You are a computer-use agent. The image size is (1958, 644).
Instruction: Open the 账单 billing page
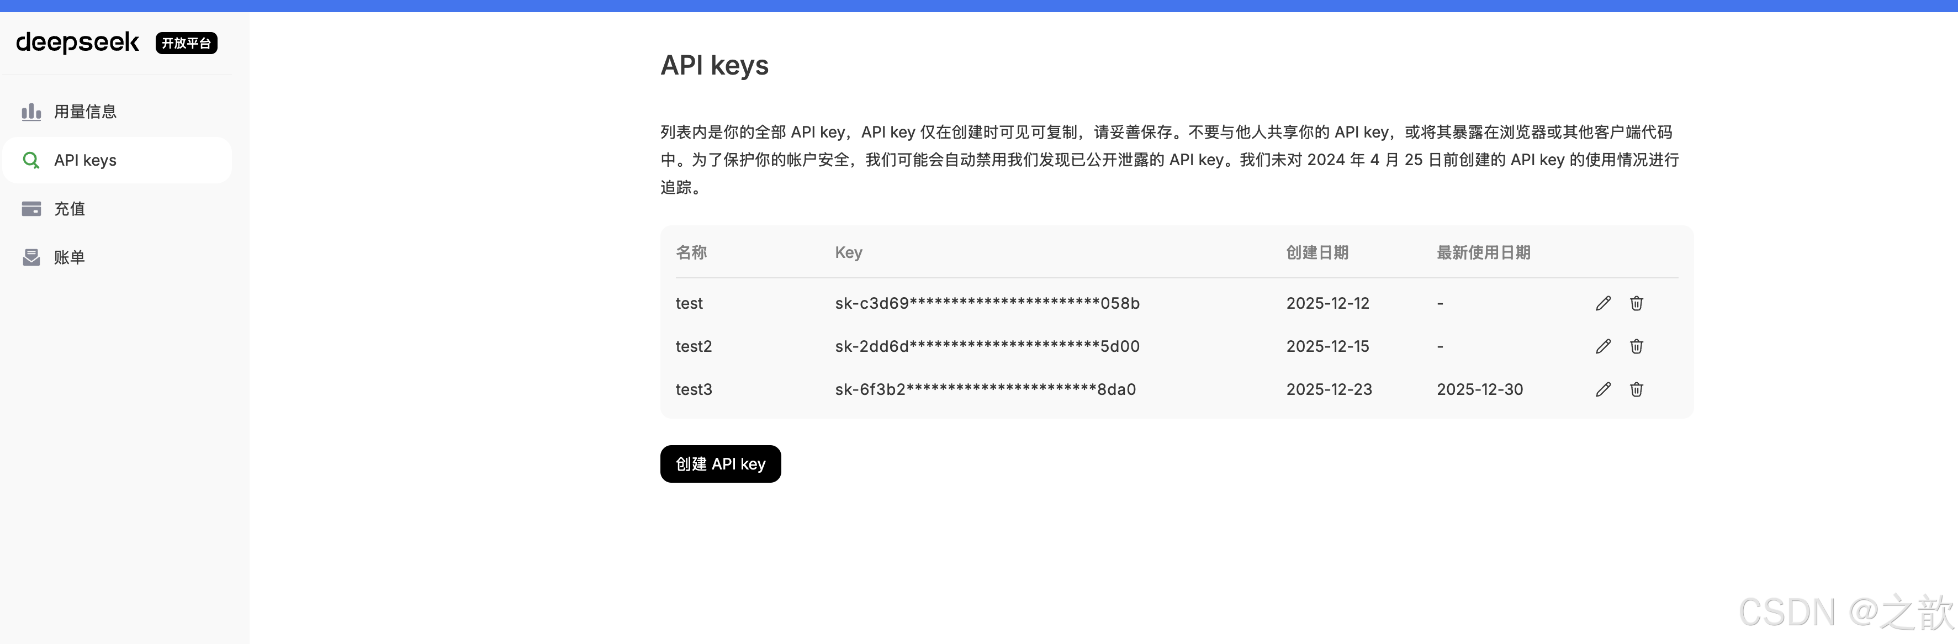pyautogui.click(x=69, y=258)
